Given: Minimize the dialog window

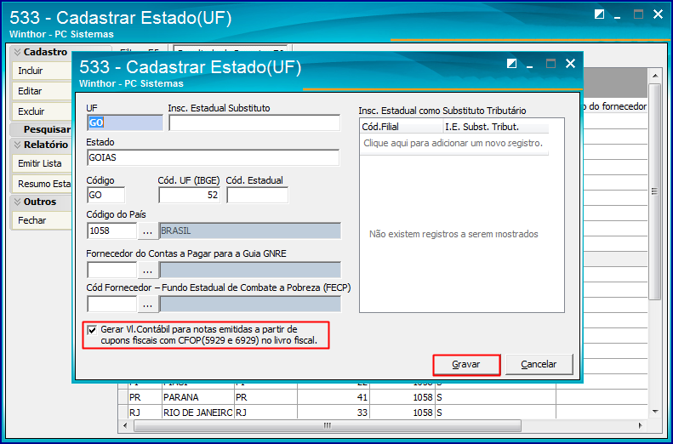Looking at the screenshot, I should 530,65.
